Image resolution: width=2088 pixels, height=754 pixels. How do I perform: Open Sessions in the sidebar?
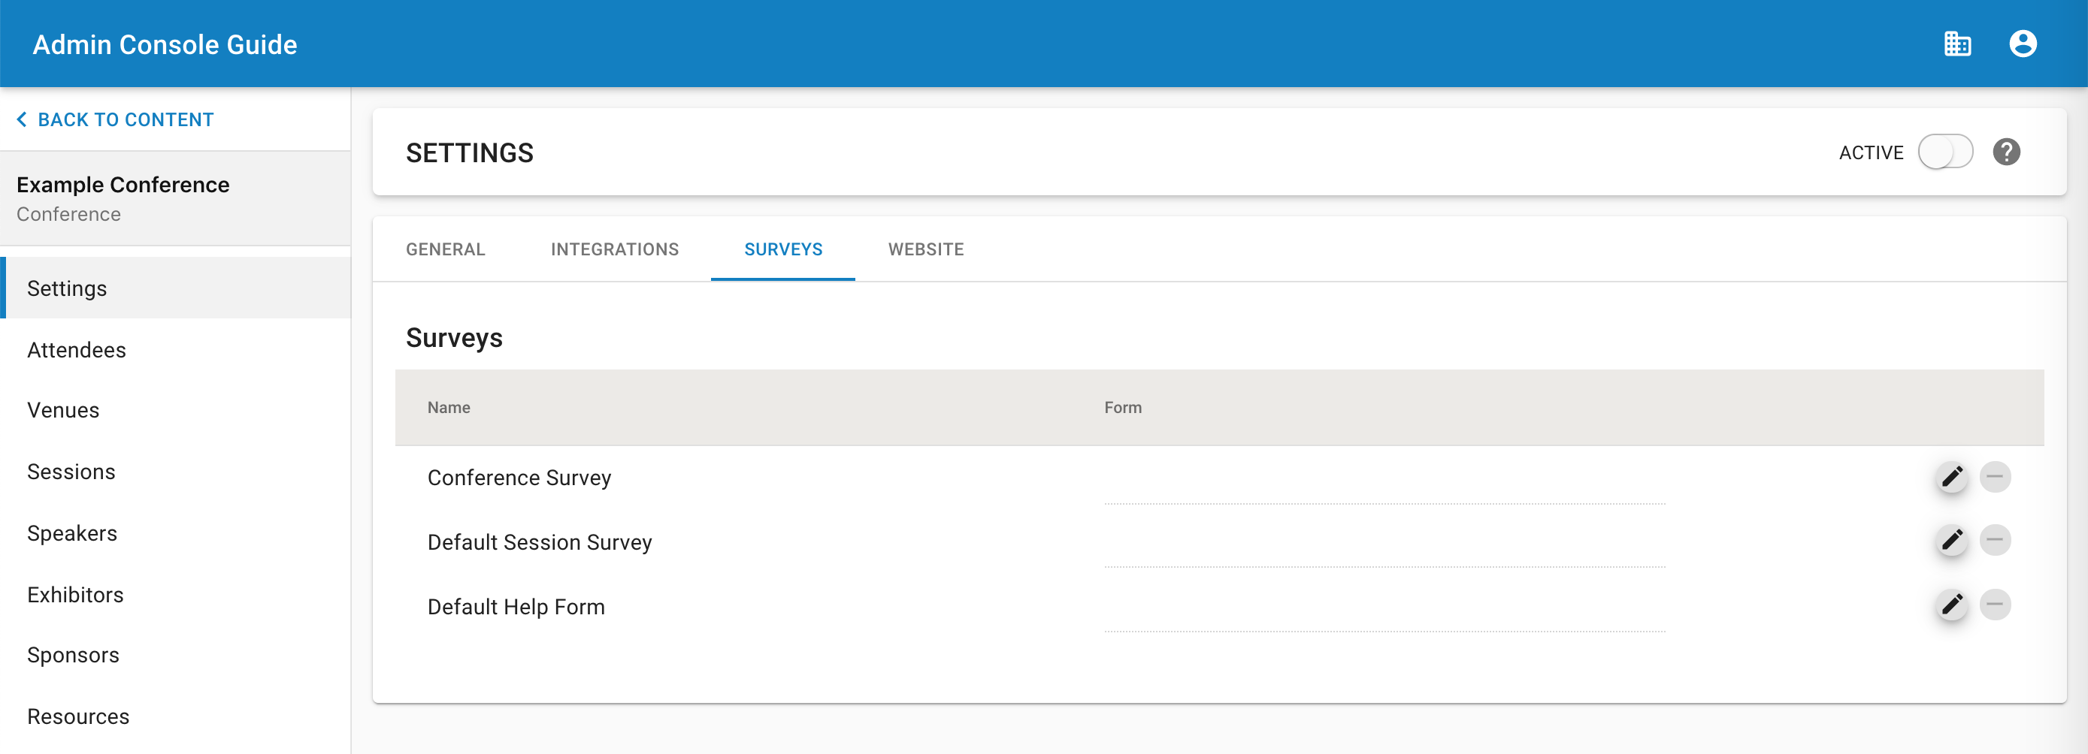click(175, 472)
